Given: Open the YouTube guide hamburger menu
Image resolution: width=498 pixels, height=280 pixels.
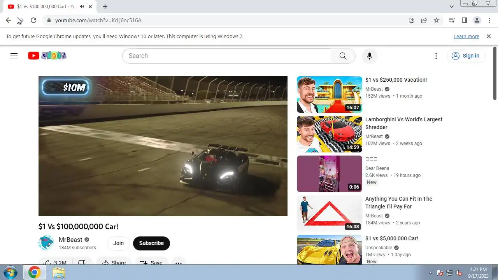Looking at the screenshot, I should coord(14,56).
